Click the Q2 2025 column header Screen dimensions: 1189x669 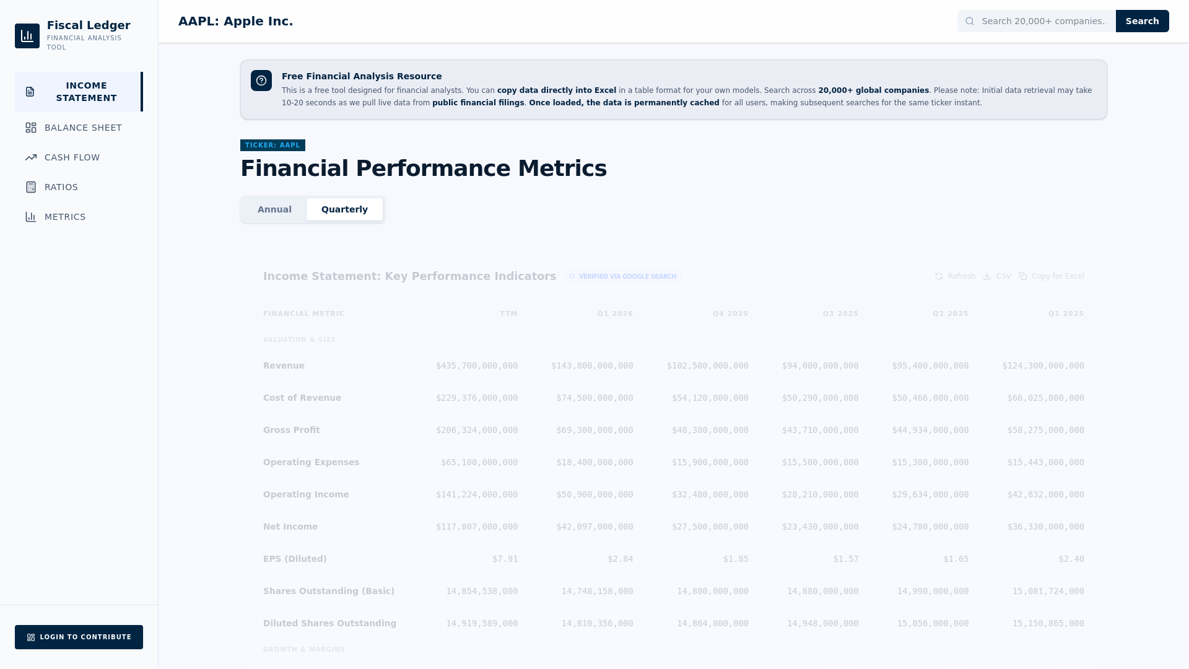(951, 313)
